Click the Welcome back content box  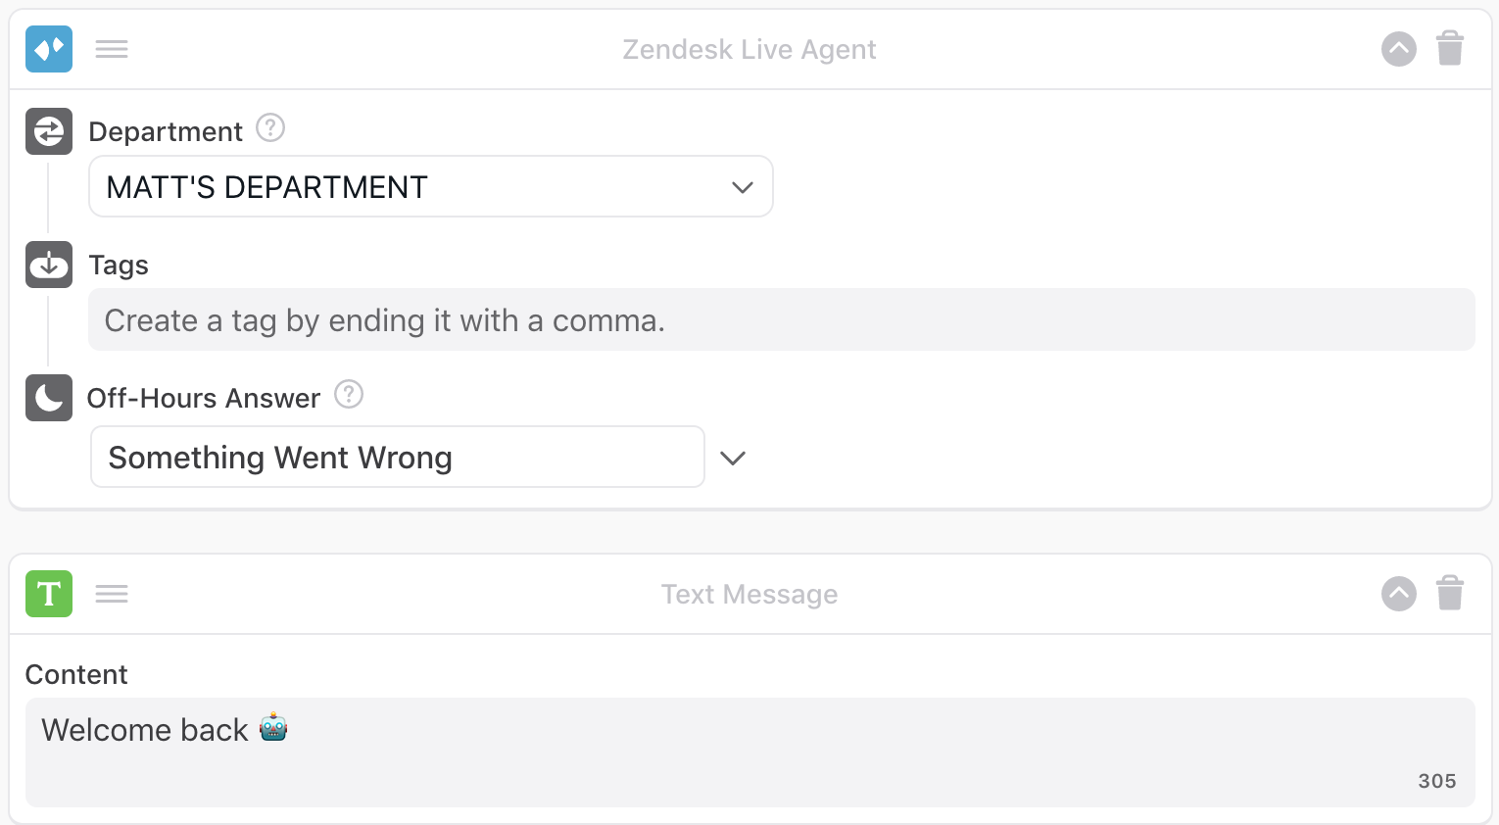click(749, 752)
